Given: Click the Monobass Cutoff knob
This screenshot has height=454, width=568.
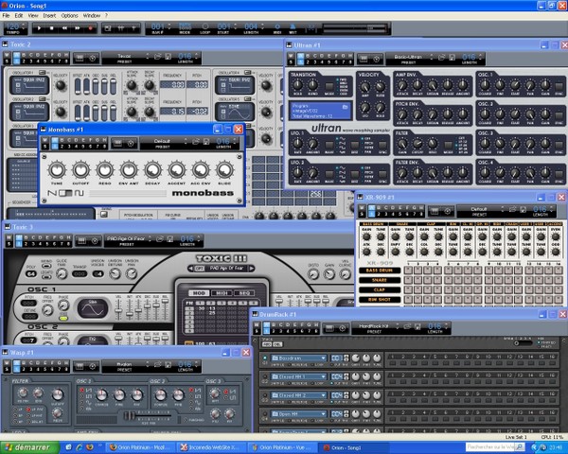Looking at the screenshot, I should coord(80,170).
